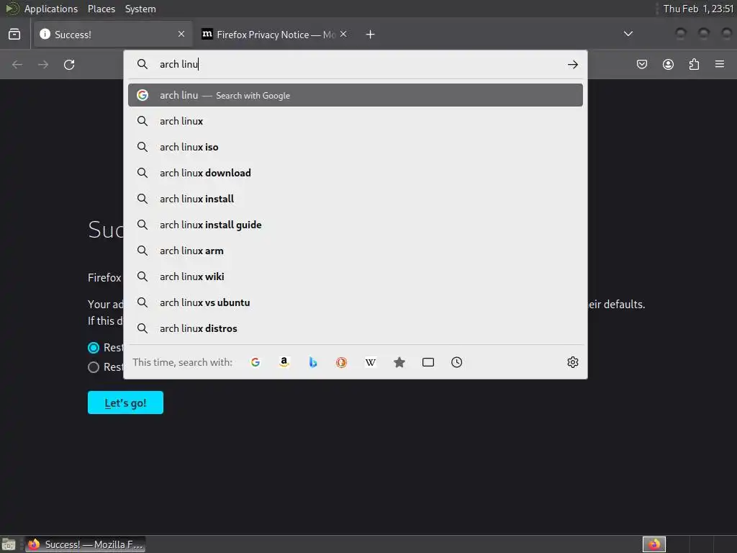Expand the list all tabs chevron
The image size is (737, 553).
[628, 34]
